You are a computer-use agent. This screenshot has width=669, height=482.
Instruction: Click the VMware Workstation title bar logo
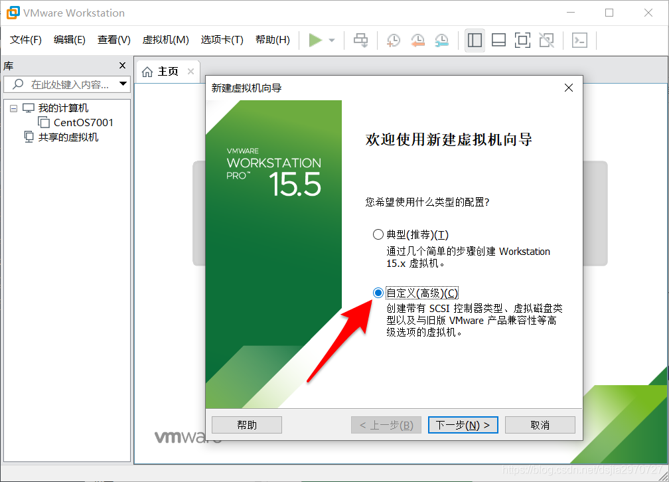pos(13,13)
